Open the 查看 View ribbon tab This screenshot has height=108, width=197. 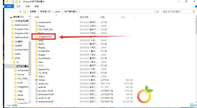[37, 6]
